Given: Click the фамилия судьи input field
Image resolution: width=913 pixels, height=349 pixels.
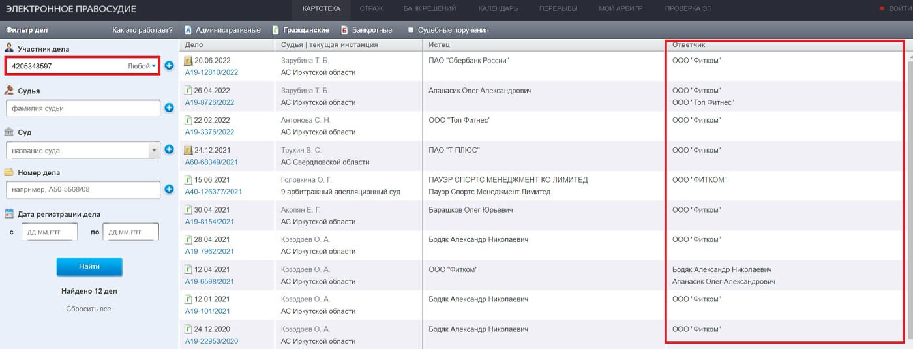Looking at the screenshot, I should [x=82, y=108].
